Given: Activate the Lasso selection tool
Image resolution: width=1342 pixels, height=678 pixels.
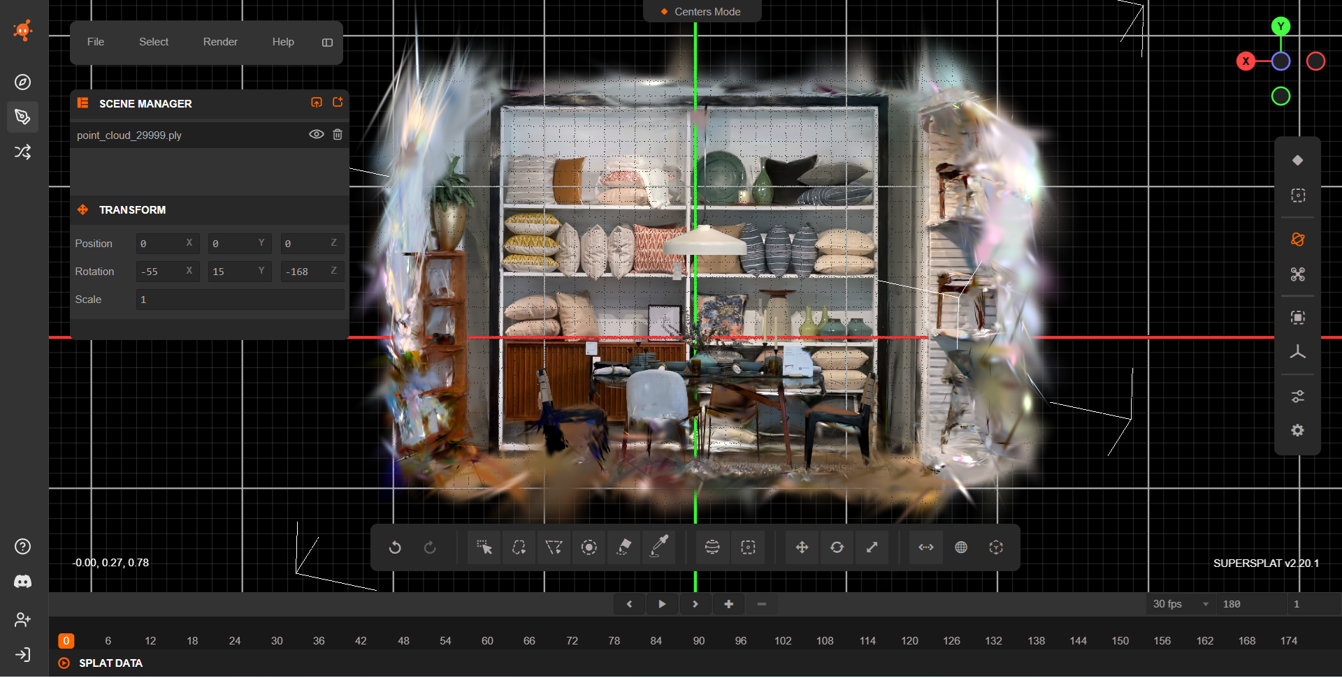Looking at the screenshot, I should (x=519, y=547).
